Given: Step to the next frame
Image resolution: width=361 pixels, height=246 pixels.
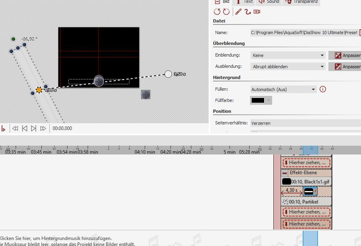Looking at the screenshot, I should coord(34,128).
